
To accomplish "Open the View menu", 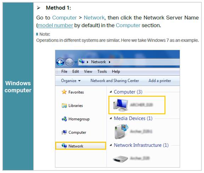I will point(88,71).
